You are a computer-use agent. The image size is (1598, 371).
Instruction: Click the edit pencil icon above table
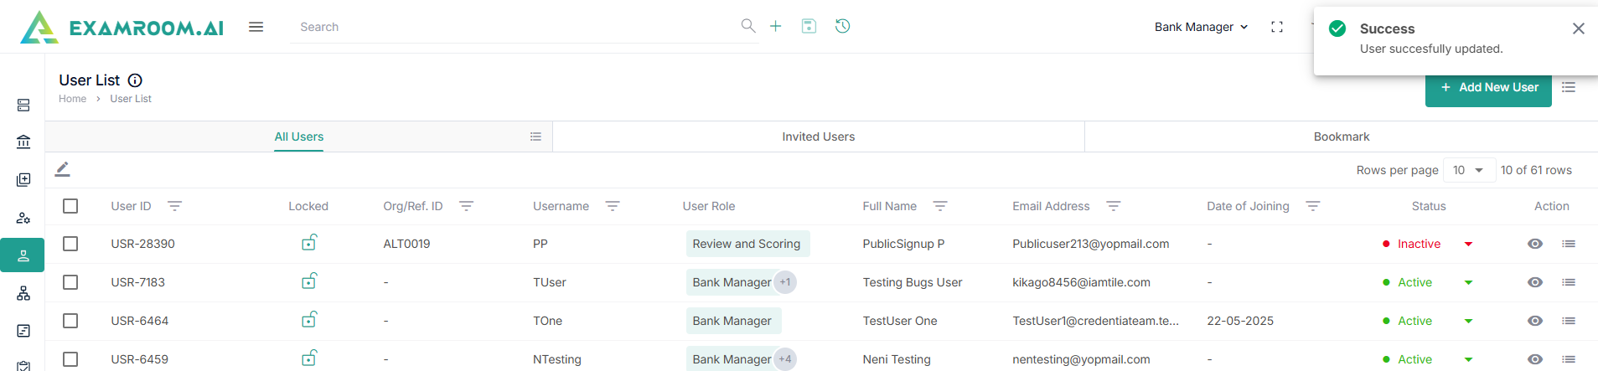(63, 170)
